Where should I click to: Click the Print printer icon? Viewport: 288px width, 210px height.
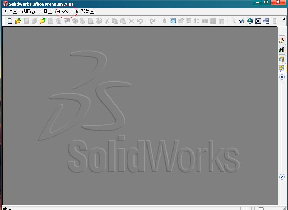83,21
